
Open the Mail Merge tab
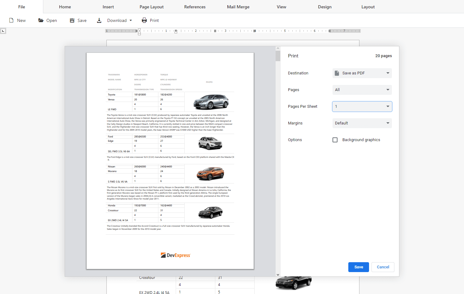click(x=238, y=7)
